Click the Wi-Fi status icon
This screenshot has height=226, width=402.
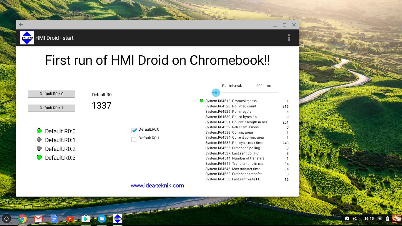pyautogui.click(x=380, y=219)
